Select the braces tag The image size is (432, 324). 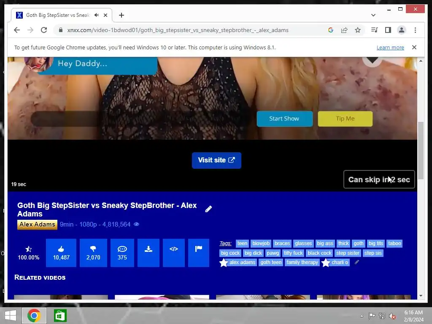pos(282,243)
